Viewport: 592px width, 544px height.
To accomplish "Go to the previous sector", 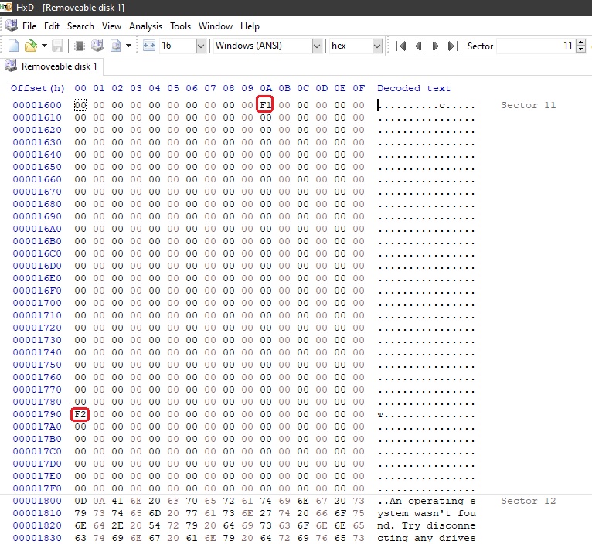I will [418, 46].
